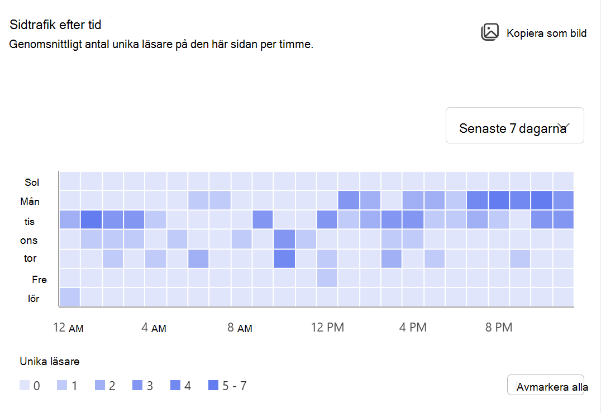Click the 12 PM axis label
The width and height of the screenshot is (601, 413).
point(327,327)
